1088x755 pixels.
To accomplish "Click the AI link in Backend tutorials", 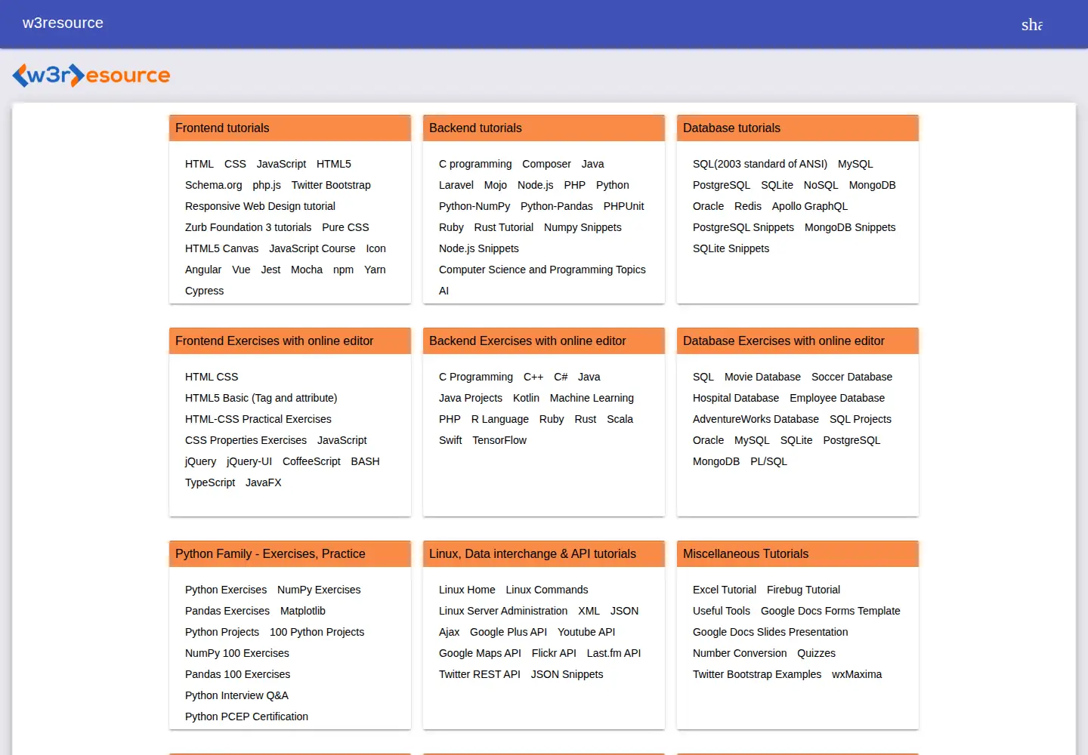I will pos(444,291).
